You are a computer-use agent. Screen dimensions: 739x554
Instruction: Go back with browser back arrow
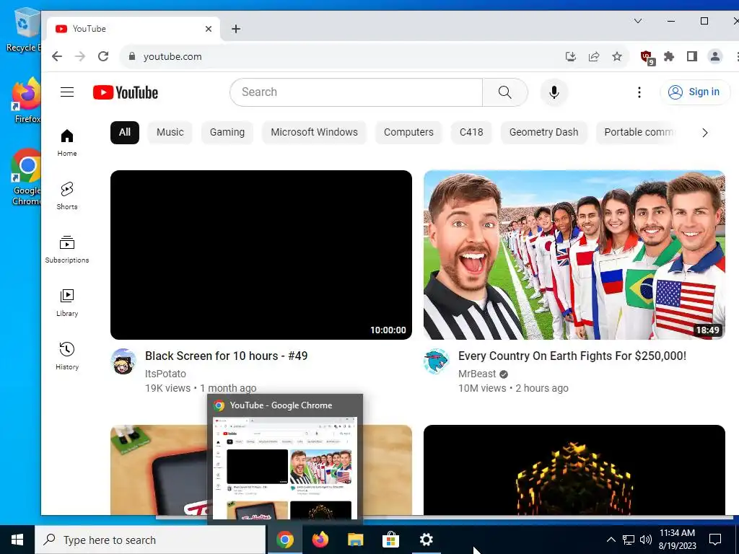point(57,56)
